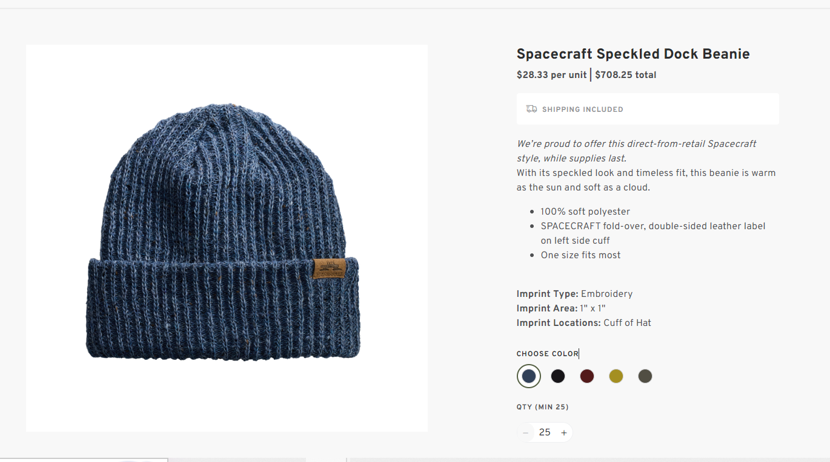The image size is (830, 462).
Task: Click the 100% soft polyester bullet
Action: tap(585, 212)
